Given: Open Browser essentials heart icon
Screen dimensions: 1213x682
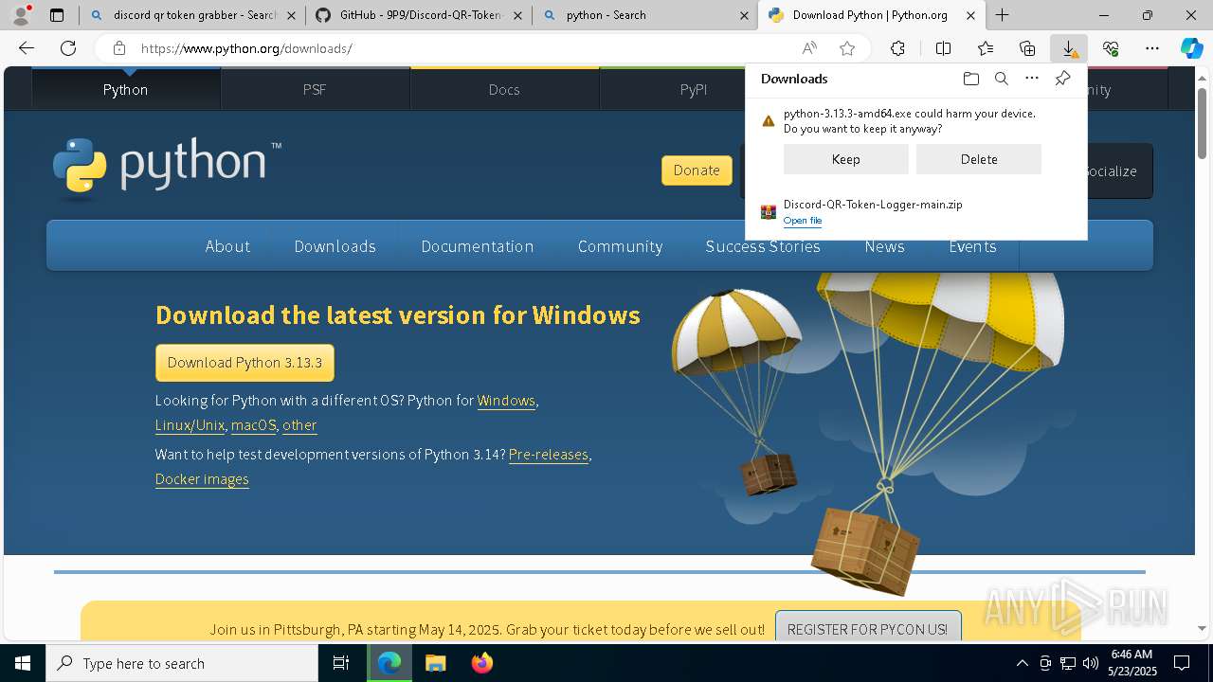Looking at the screenshot, I should [1111, 48].
